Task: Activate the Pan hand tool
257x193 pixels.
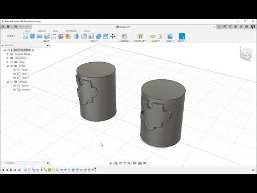Action: tap(120, 163)
